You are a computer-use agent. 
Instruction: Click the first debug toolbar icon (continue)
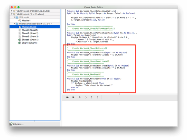pos(67,97)
